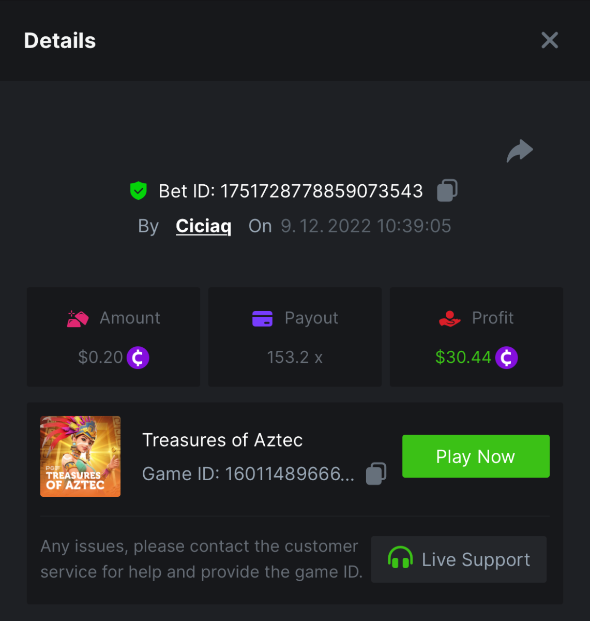Copy the Bet ID to clipboard
The width and height of the screenshot is (590, 621).
[447, 190]
